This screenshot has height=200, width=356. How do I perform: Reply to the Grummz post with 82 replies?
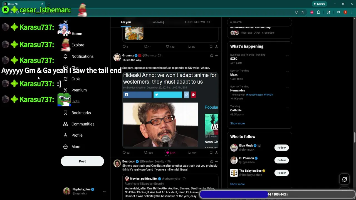[x=126, y=152]
